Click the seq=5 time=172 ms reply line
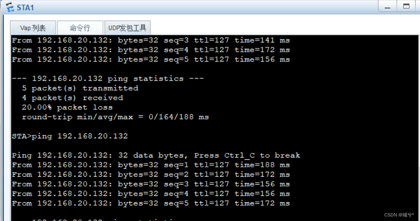This screenshot has width=420, height=221. tap(150, 203)
